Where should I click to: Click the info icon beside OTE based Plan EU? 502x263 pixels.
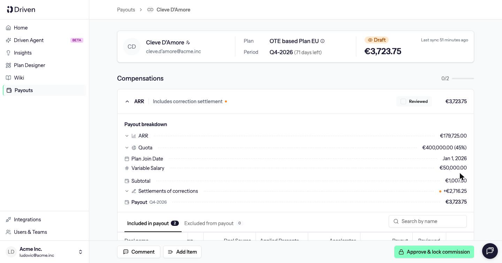pyautogui.click(x=322, y=41)
